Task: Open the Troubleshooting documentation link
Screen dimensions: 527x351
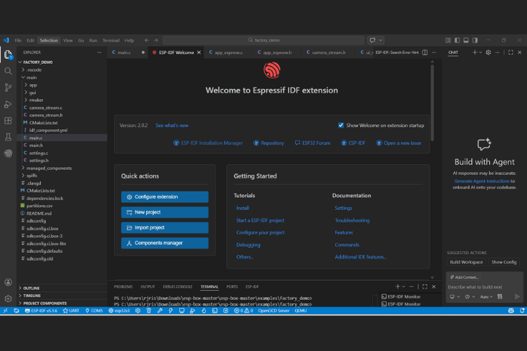Action: click(x=352, y=220)
